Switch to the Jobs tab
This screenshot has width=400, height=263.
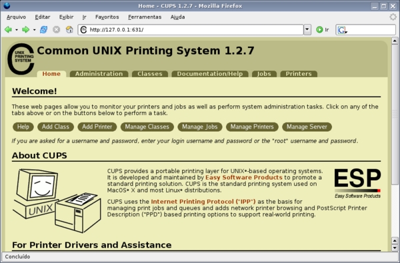point(264,74)
